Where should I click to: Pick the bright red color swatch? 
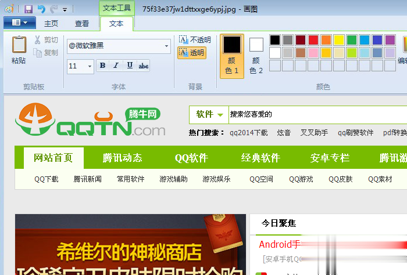pos(313,40)
